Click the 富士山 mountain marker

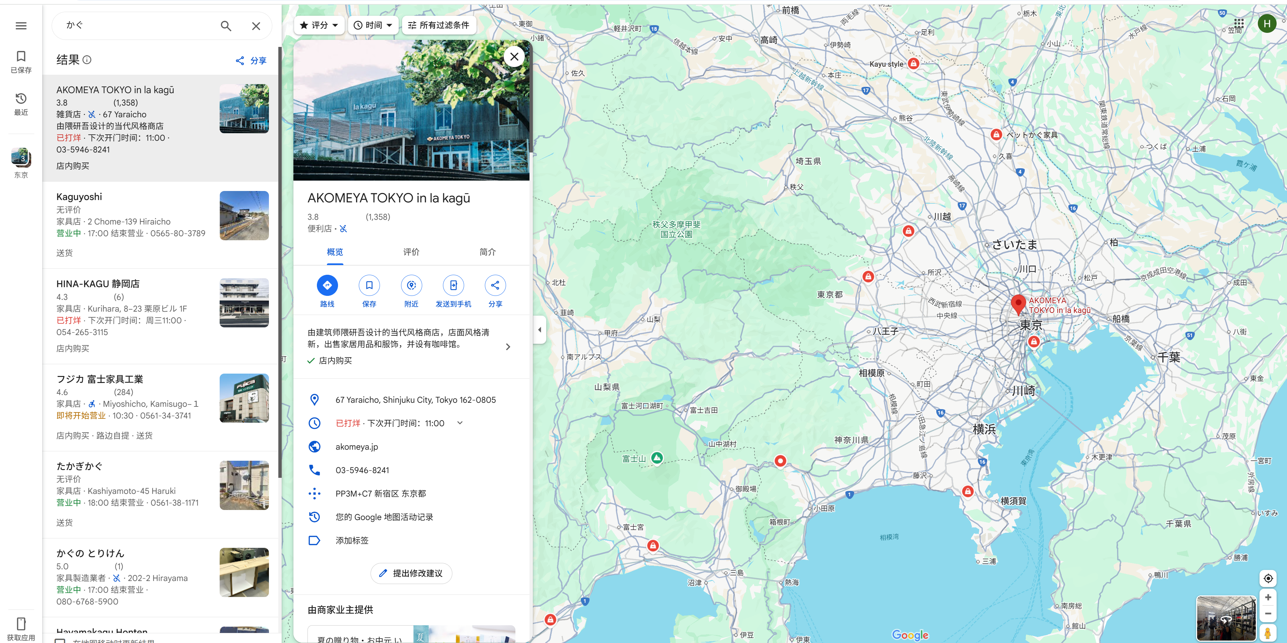(658, 458)
